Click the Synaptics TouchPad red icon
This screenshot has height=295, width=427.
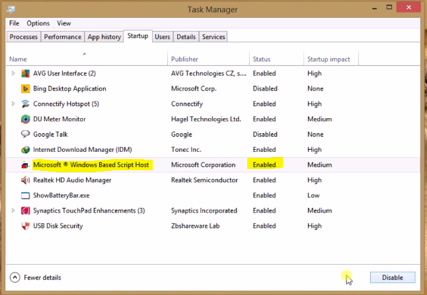[x=25, y=211]
